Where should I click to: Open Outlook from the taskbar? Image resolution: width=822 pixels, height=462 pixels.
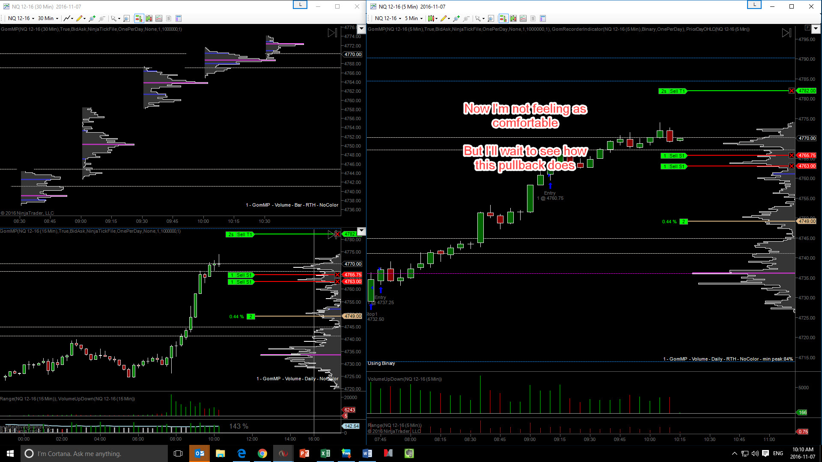click(200, 453)
